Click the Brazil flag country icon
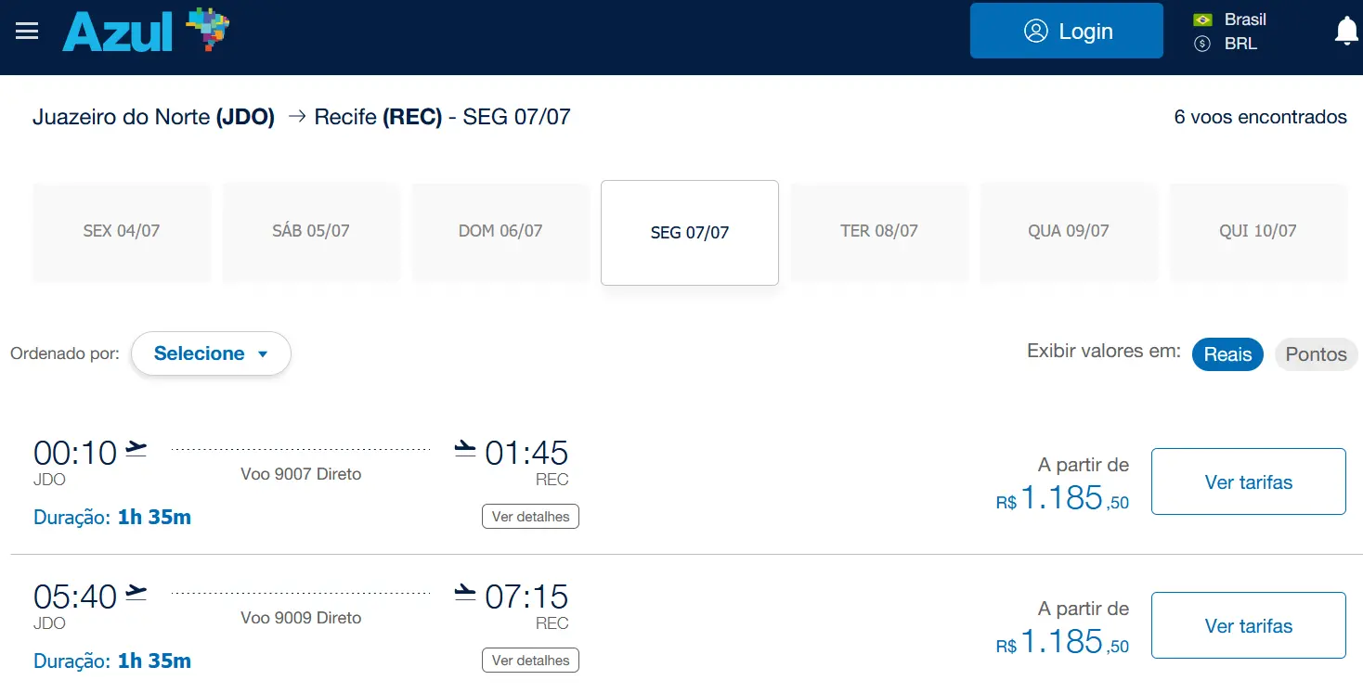 click(1202, 19)
